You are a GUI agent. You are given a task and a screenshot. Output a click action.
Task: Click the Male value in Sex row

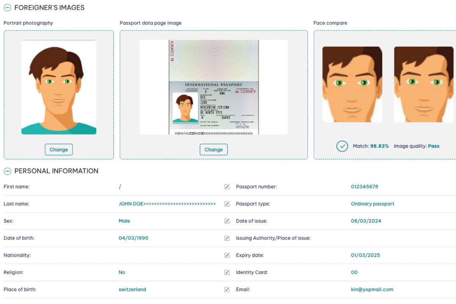pos(124,221)
